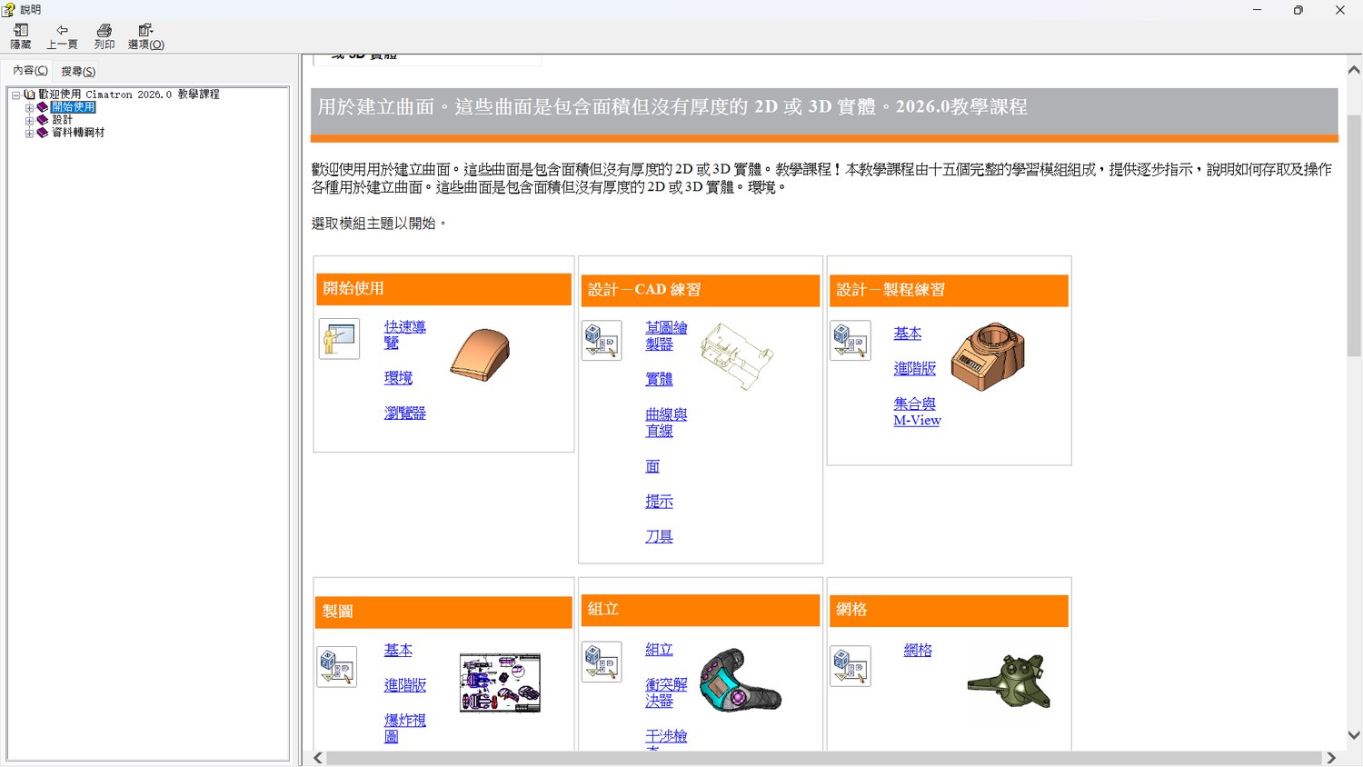
Task: Select the 設計 tree item
Action: point(62,120)
